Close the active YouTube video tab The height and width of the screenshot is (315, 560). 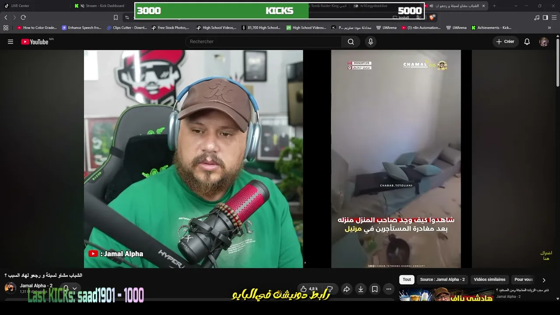(483, 6)
